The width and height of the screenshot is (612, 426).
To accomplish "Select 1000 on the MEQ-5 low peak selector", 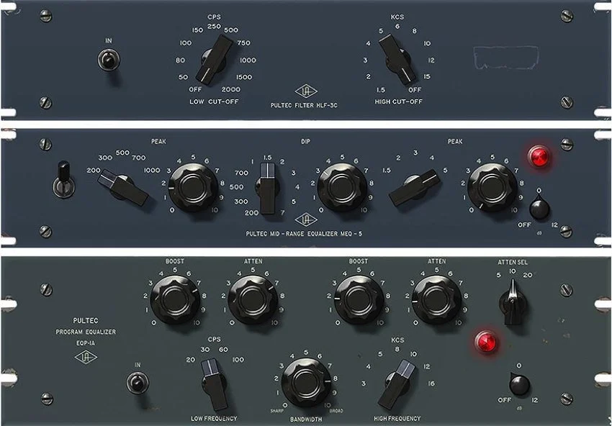I will [x=152, y=171].
